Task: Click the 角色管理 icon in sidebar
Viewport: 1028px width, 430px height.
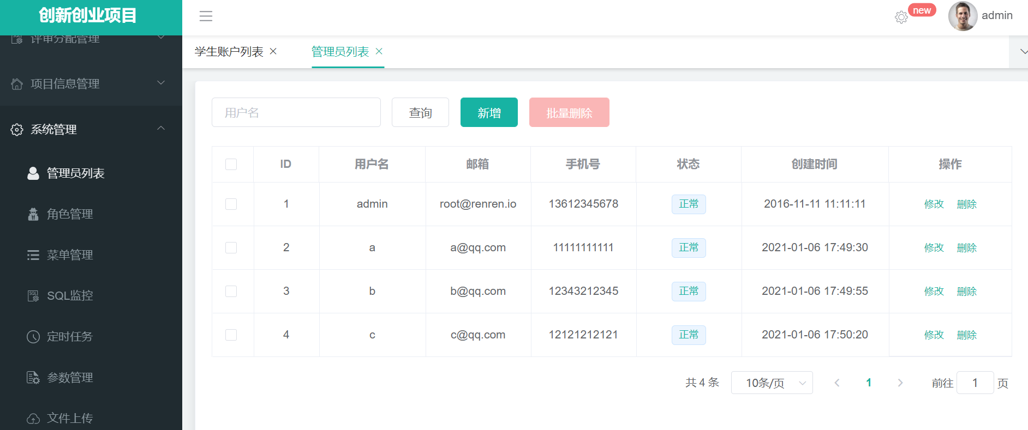Action: (x=33, y=214)
